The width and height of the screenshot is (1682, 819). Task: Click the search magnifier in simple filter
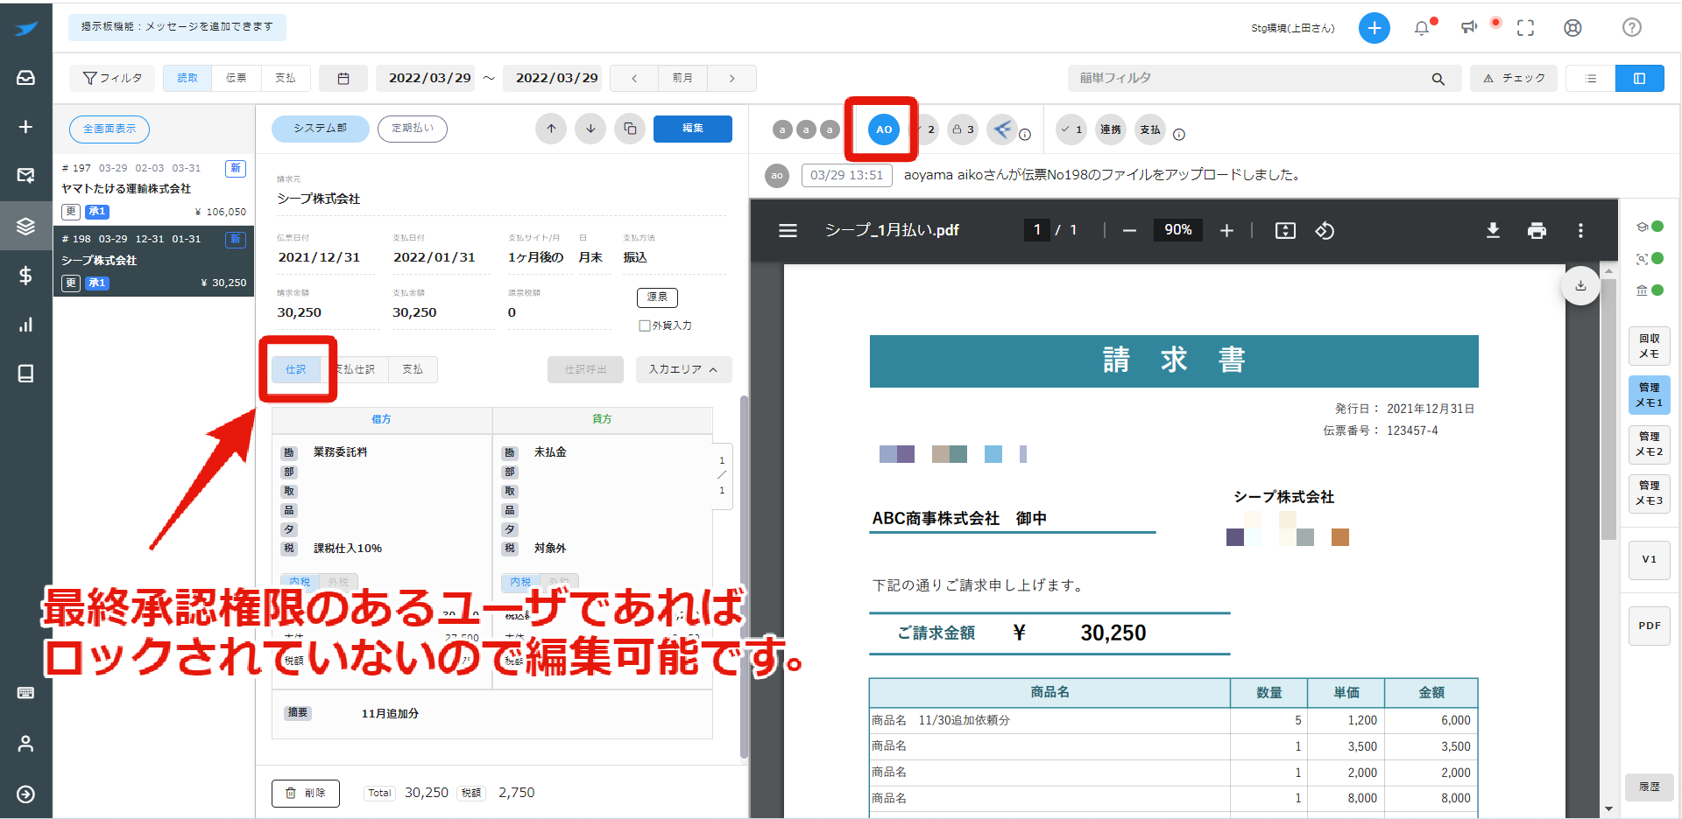[x=1438, y=79]
